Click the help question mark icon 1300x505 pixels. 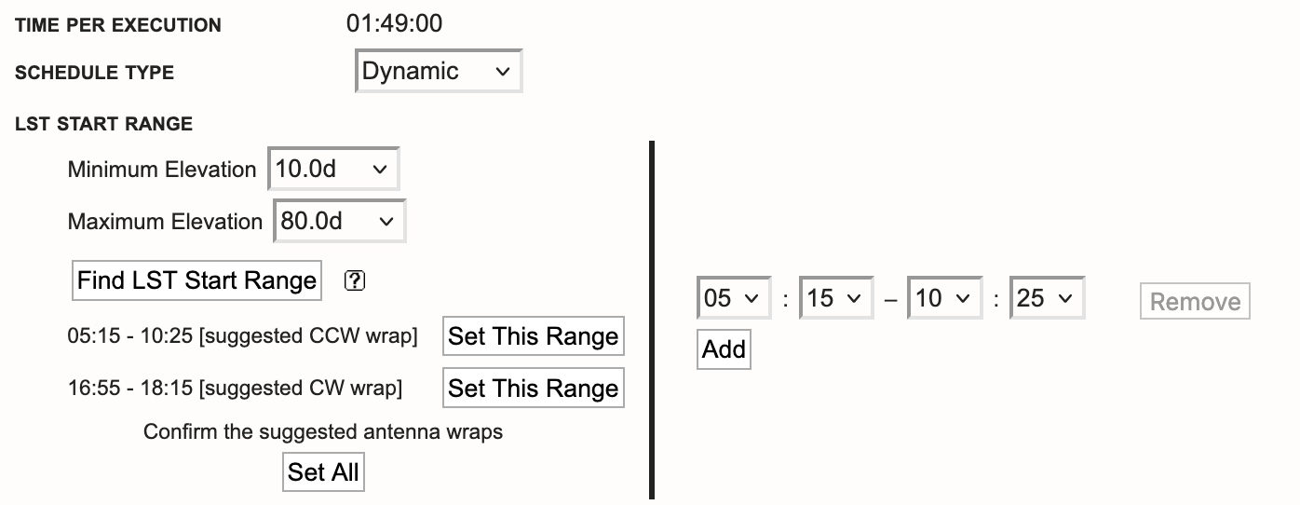(354, 280)
